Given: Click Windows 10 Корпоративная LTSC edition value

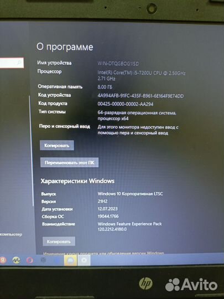Looking at the screenshot, I should point(131,194).
